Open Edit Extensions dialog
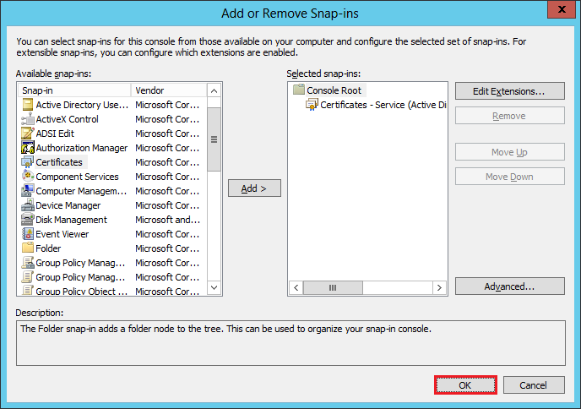581x409 pixels. [x=509, y=90]
